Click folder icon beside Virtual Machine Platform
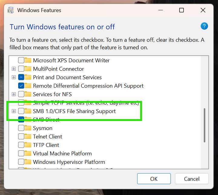 pos(28,153)
